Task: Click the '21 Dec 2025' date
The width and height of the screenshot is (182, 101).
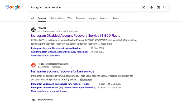Action: [x=114, y=84]
